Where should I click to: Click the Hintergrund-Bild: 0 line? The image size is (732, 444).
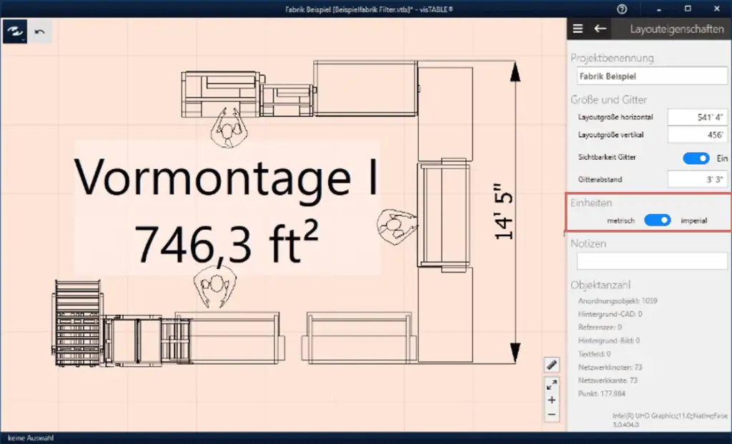click(x=609, y=340)
